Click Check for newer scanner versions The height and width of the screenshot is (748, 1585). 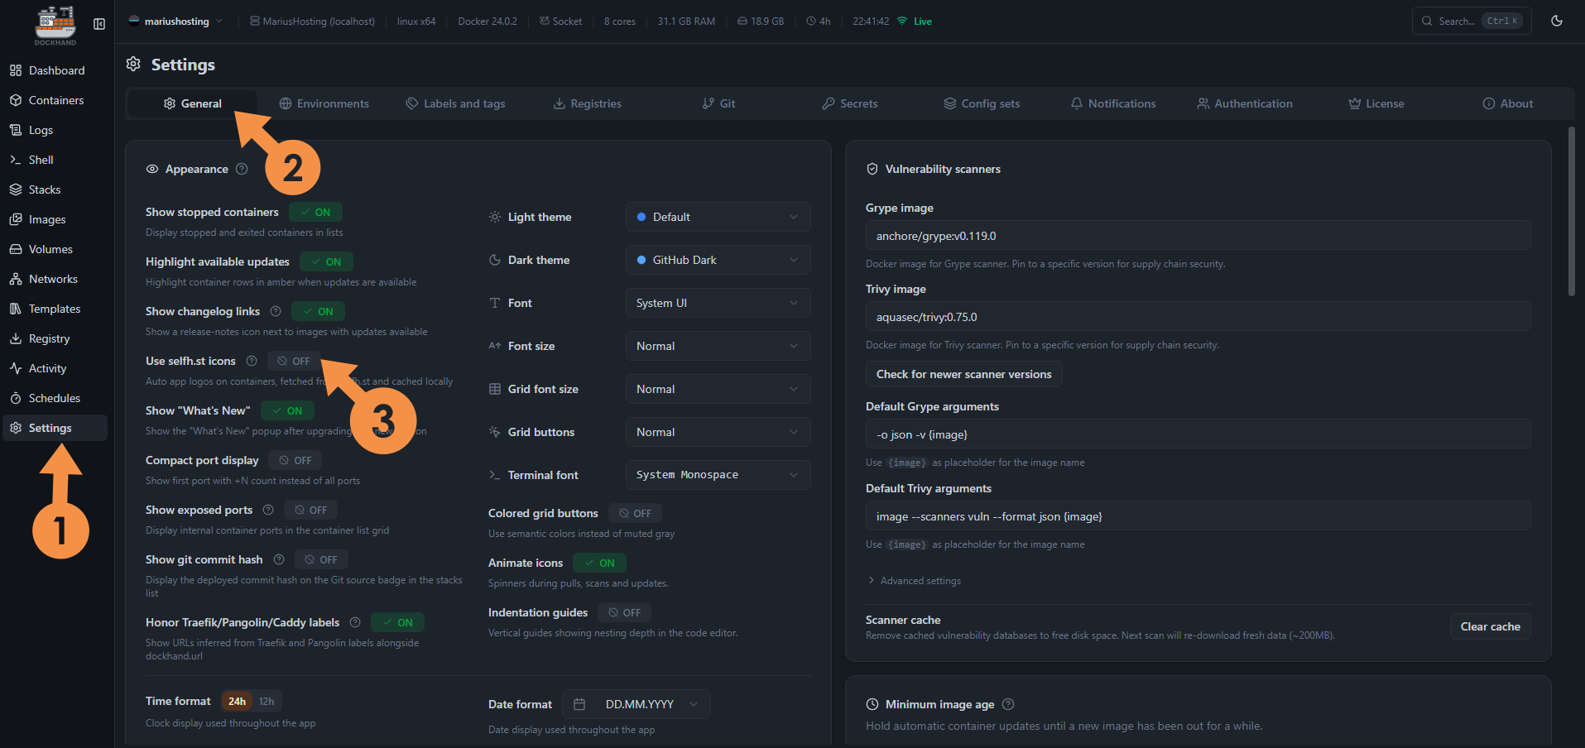point(964,374)
